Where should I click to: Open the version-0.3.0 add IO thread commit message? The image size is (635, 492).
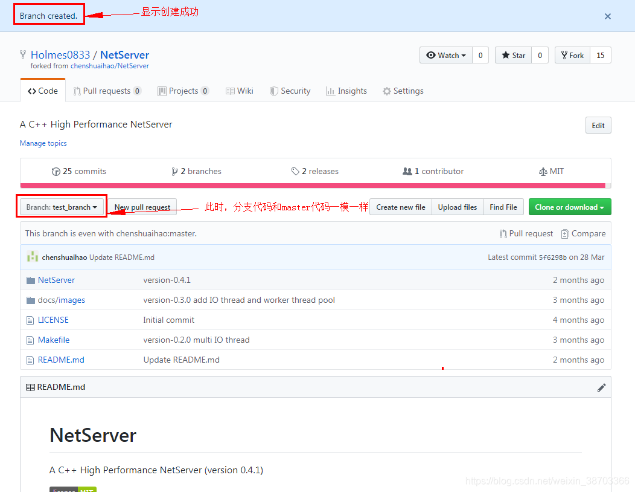pos(239,300)
